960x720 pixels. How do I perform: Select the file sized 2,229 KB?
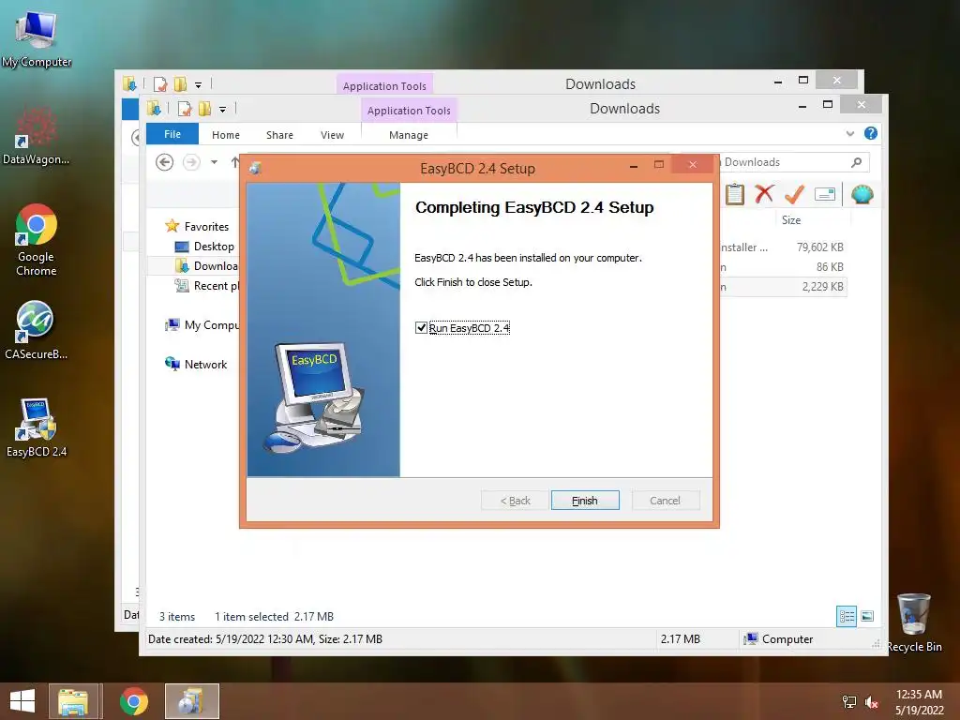click(822, 287)
